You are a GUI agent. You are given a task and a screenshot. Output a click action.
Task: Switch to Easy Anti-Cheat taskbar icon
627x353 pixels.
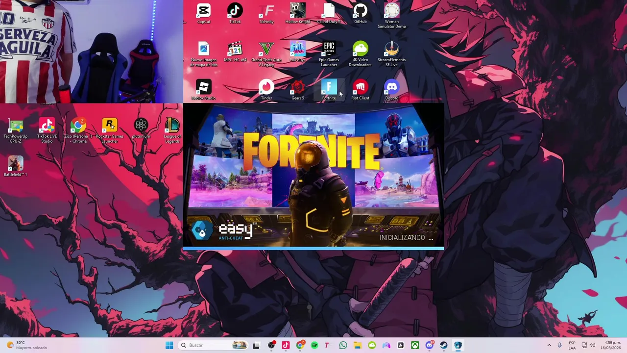(x=458, y=345)
